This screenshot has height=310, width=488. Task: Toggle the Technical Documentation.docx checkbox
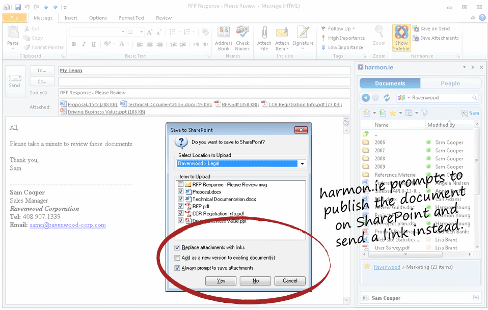point(180,199)
